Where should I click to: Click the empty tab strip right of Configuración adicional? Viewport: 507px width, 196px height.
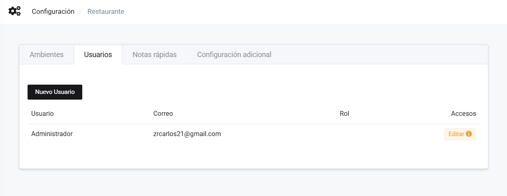pos(381,55)
